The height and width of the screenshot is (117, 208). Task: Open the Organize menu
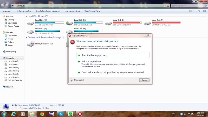(x=7, y=11)
